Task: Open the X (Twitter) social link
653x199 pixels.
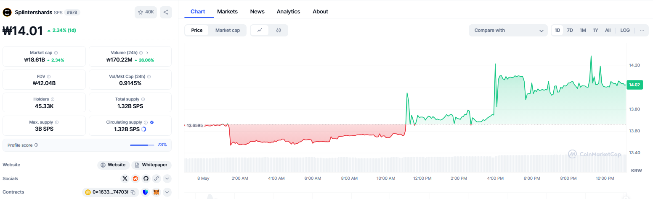Action: 125,178
